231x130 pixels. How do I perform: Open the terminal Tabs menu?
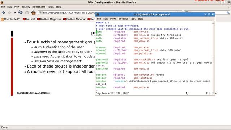click(x=133, y=19)
